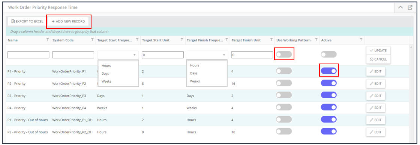Edit the WorkOrderPriority_P2_OH row
The width and height of the screenshot is (420, 145).
point(376,132)
